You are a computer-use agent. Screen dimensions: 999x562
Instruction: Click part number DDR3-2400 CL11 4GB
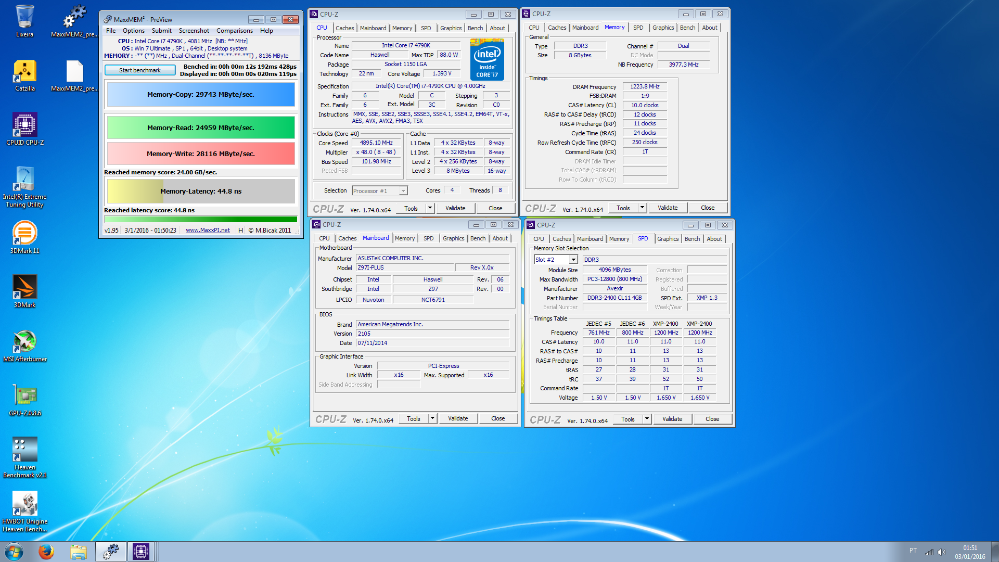pyautogui.click(x=614, y=298)
